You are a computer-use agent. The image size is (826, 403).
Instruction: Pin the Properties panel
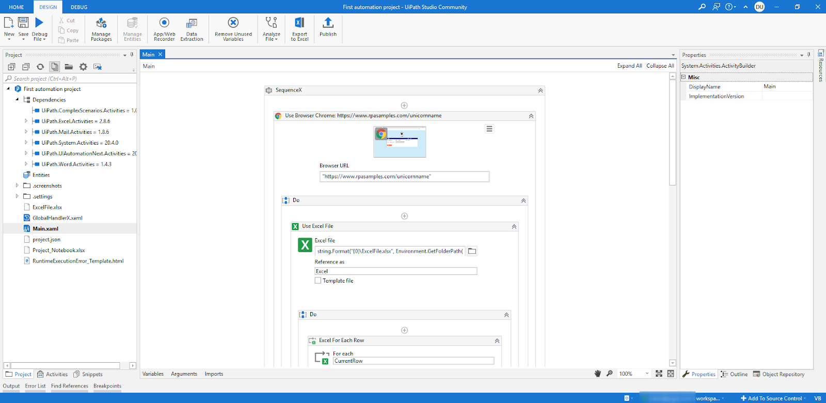[x=808, y=55]
